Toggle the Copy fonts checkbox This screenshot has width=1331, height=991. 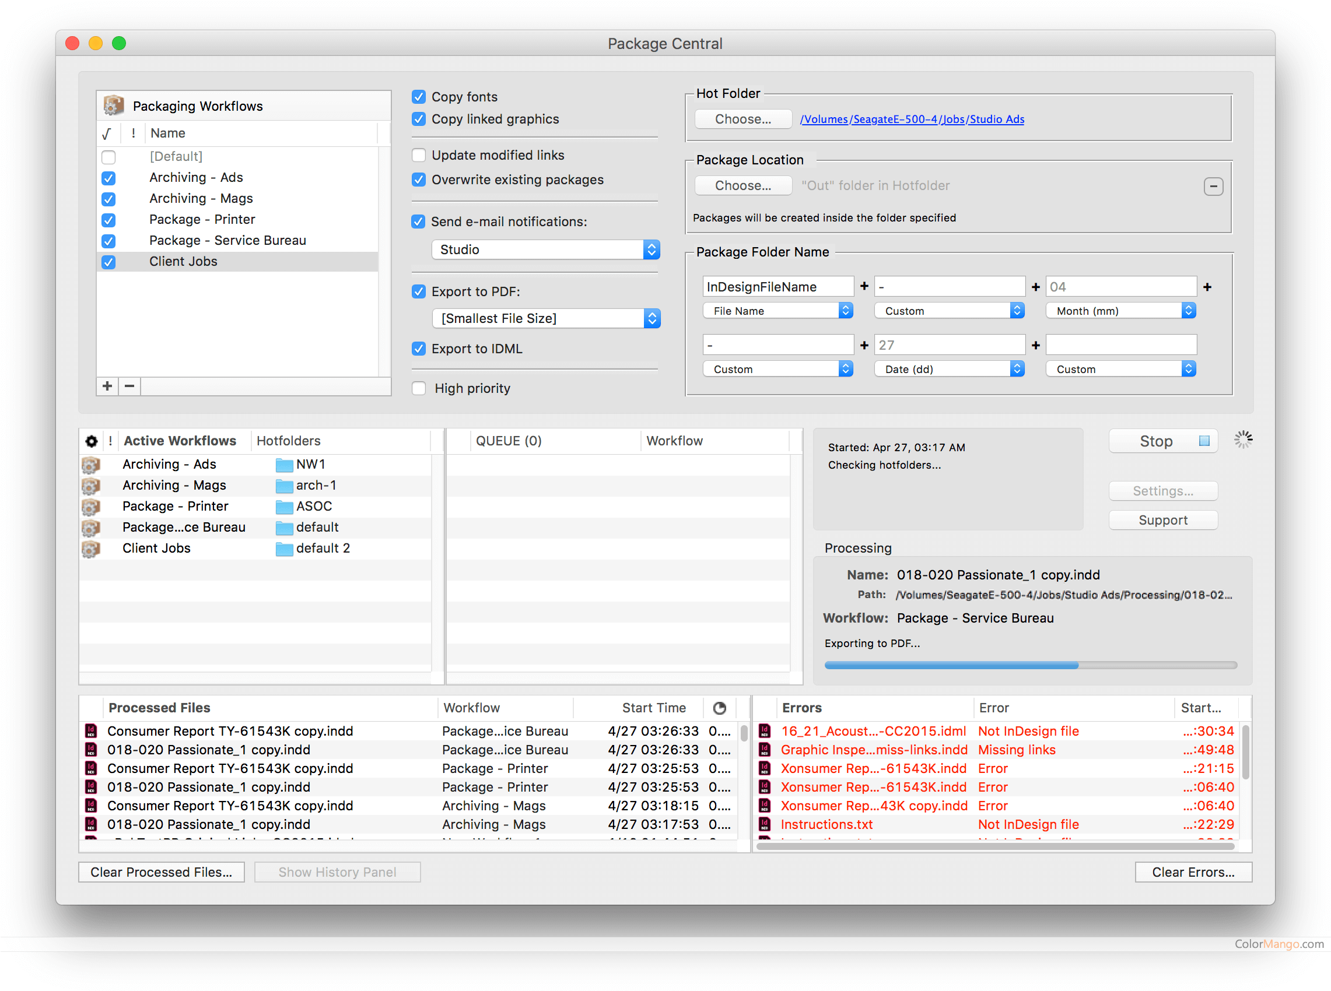click(x=419, y=97)
